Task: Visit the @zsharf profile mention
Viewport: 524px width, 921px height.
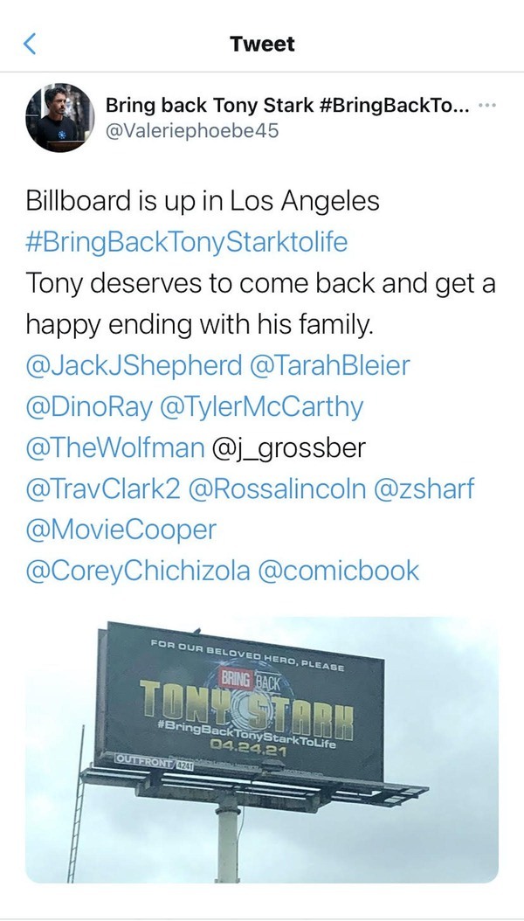Action: click(424, 488)
